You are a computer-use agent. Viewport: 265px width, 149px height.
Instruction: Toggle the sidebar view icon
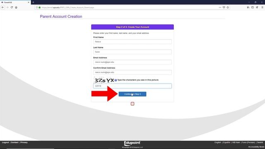(253, 7)
